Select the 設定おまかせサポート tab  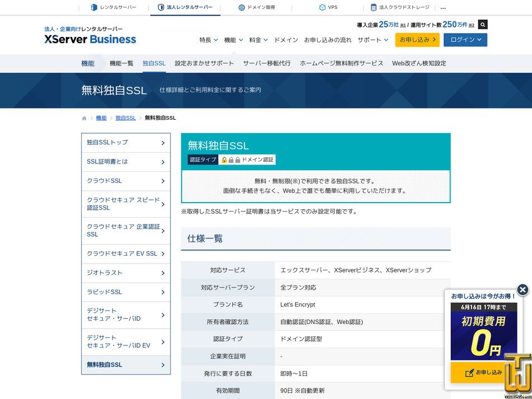(204, 63)
